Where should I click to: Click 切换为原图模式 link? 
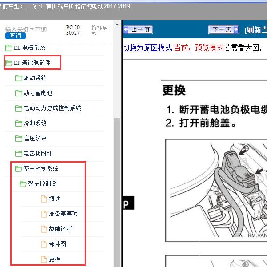[147, 48]
